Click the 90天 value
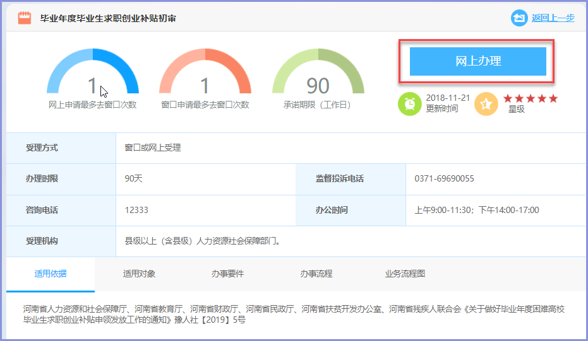The image size is (588, 341). click(x=133, y=178)
